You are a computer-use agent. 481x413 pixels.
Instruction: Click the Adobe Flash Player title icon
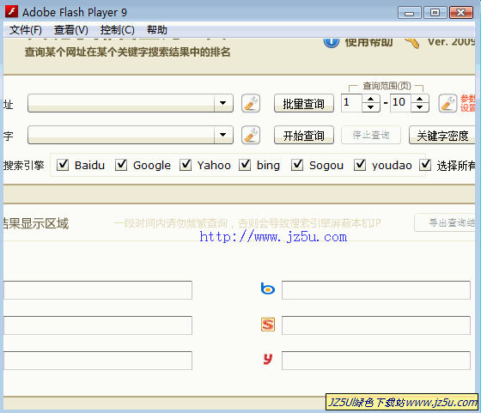12,12
